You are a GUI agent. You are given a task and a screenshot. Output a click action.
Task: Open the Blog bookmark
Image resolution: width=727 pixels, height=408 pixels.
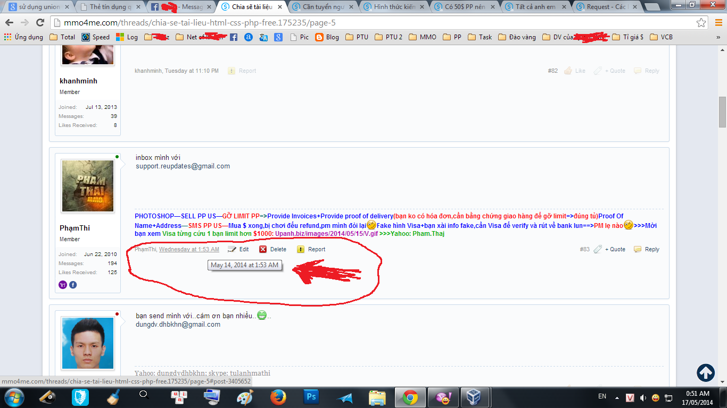coord(327,37)
